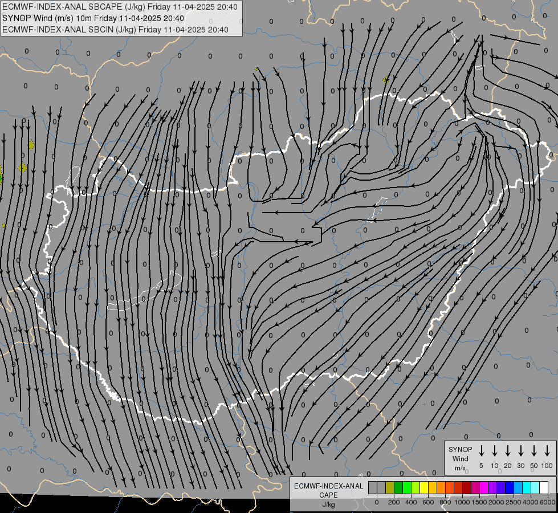Click the 2000 tick label on CAPE scale
Viewport: 558px width, 513px height.
[496, 502]
